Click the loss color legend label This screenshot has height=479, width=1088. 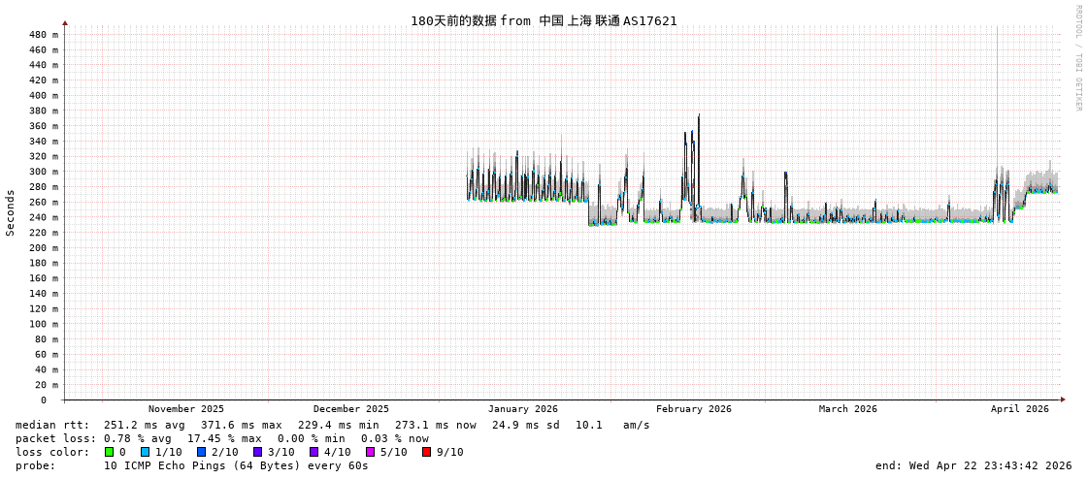[52, 452]
